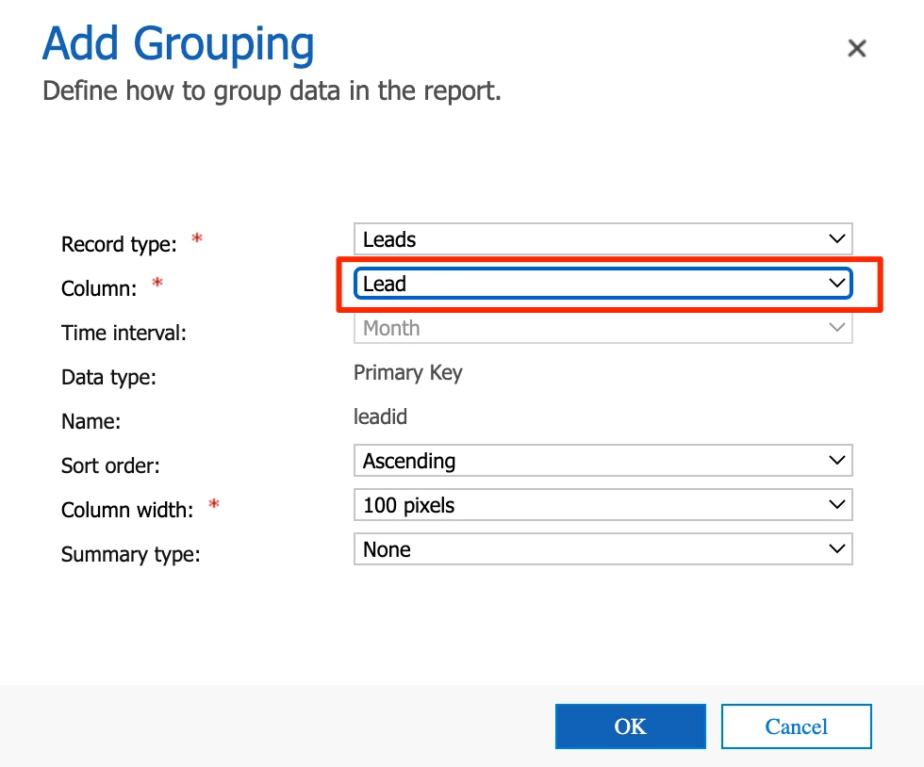Click the 'Column width:' label

coord(127,510)
